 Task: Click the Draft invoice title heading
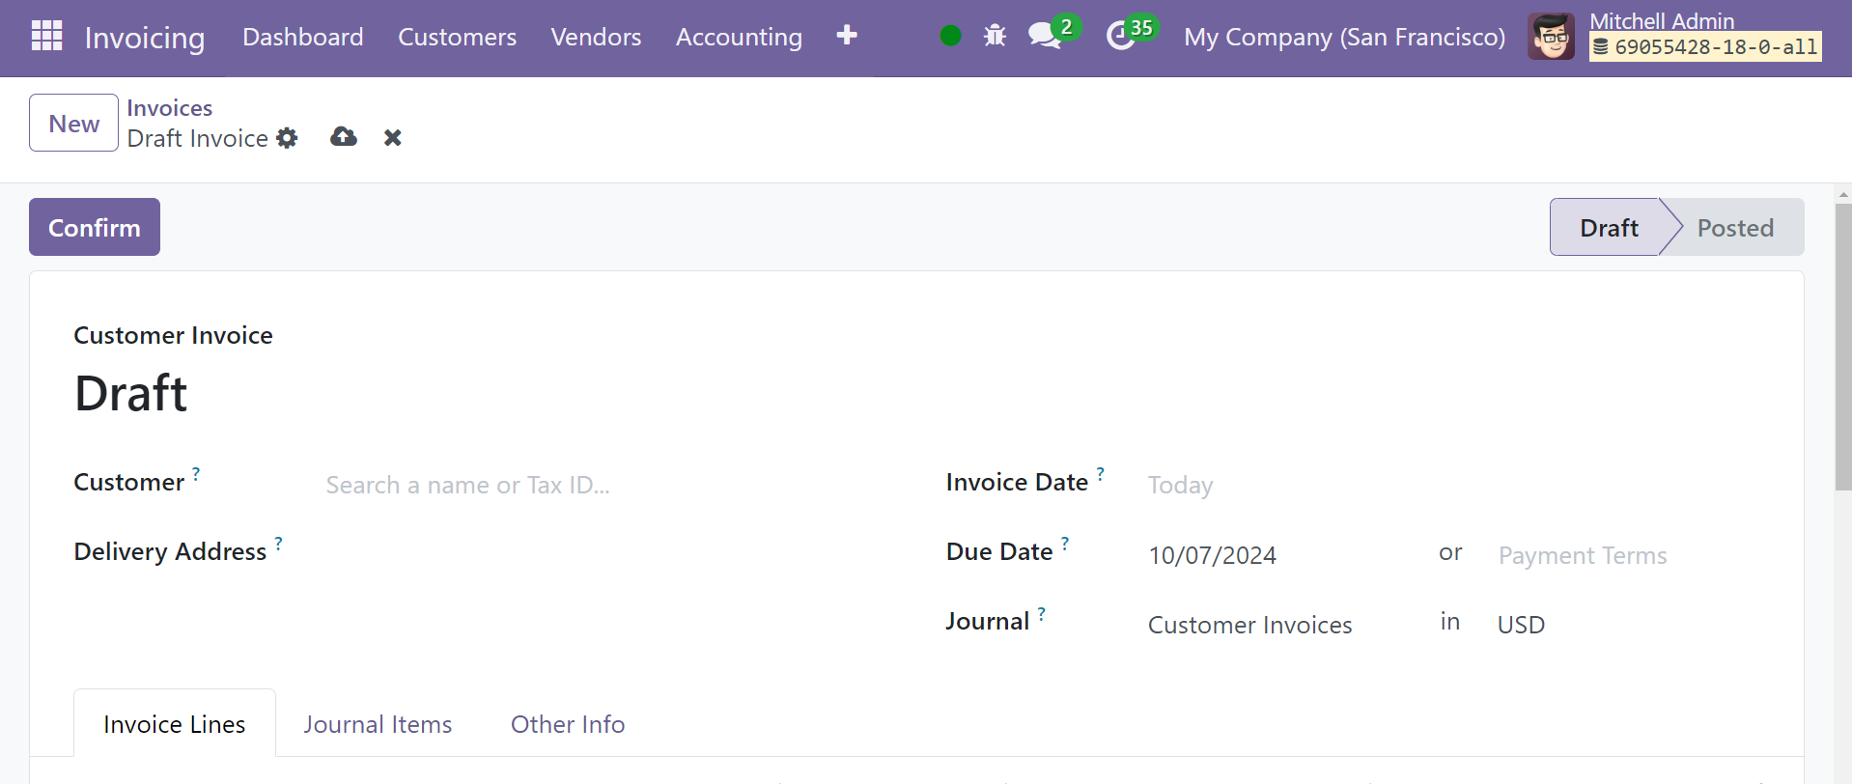[x=131, y=393]
